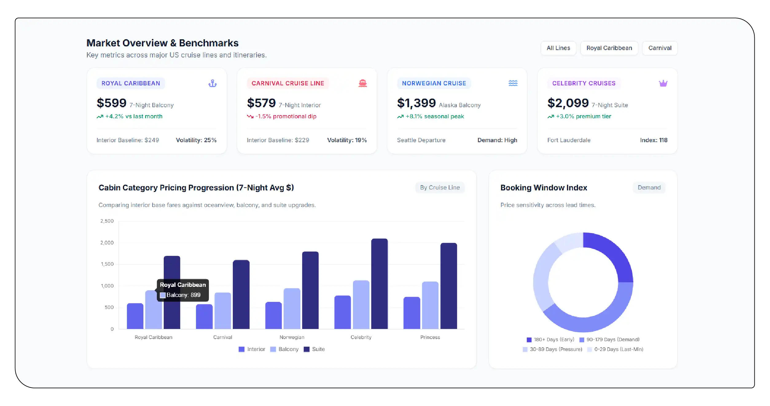This screenshot has width=770, height=406.
Task: Click the Fort Lauderdale text
Action: (x=569, y=140)
